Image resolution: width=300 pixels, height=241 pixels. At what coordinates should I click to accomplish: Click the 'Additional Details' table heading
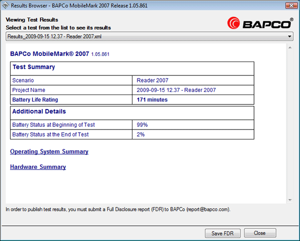39,111
